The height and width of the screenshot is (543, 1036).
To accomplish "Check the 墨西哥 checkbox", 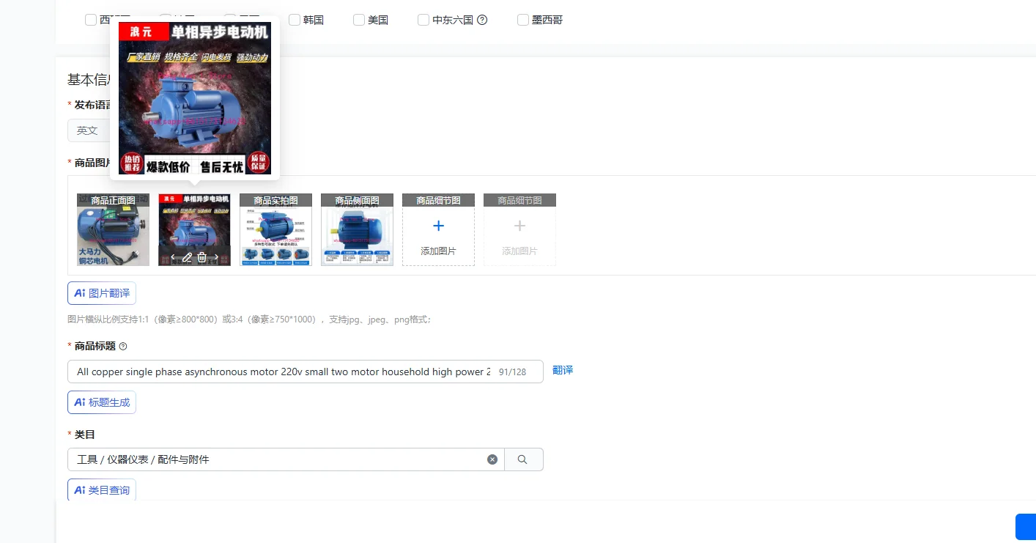I will click(523, 20).
